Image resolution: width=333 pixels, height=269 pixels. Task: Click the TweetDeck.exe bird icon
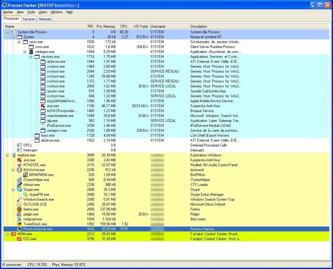(x=20, y=224)
